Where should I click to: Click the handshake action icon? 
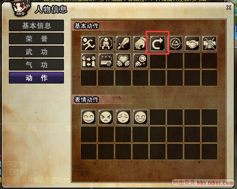pos(192,43)
